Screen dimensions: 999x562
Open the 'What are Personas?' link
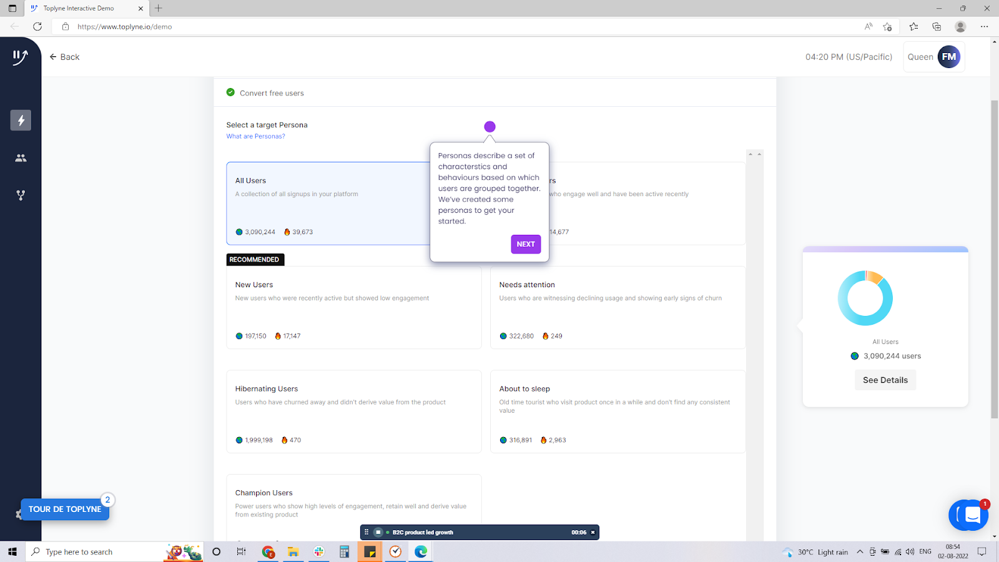pyautogui.click(x=255, y=136)
